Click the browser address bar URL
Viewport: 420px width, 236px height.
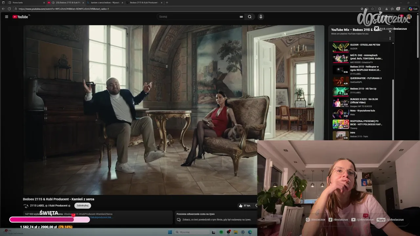coord(64,9)
